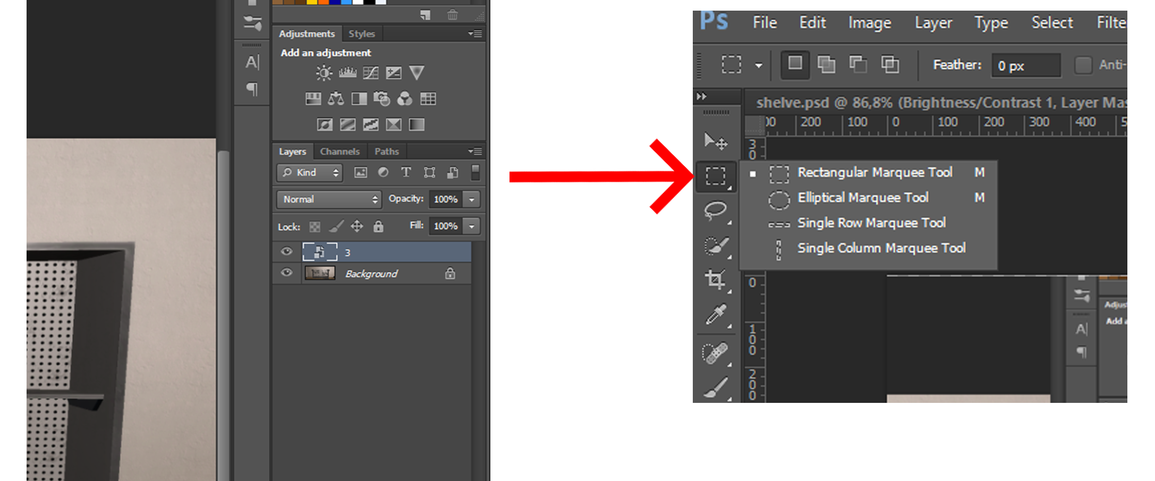Add a Brightness/Contrast adjustment (sun icon)

(x=324, y=72)
